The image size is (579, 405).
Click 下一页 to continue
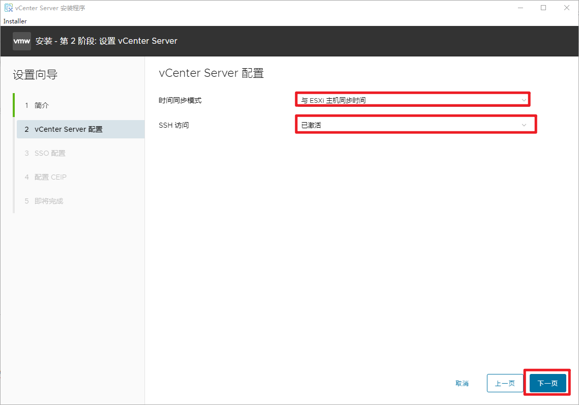pos(547,383)
